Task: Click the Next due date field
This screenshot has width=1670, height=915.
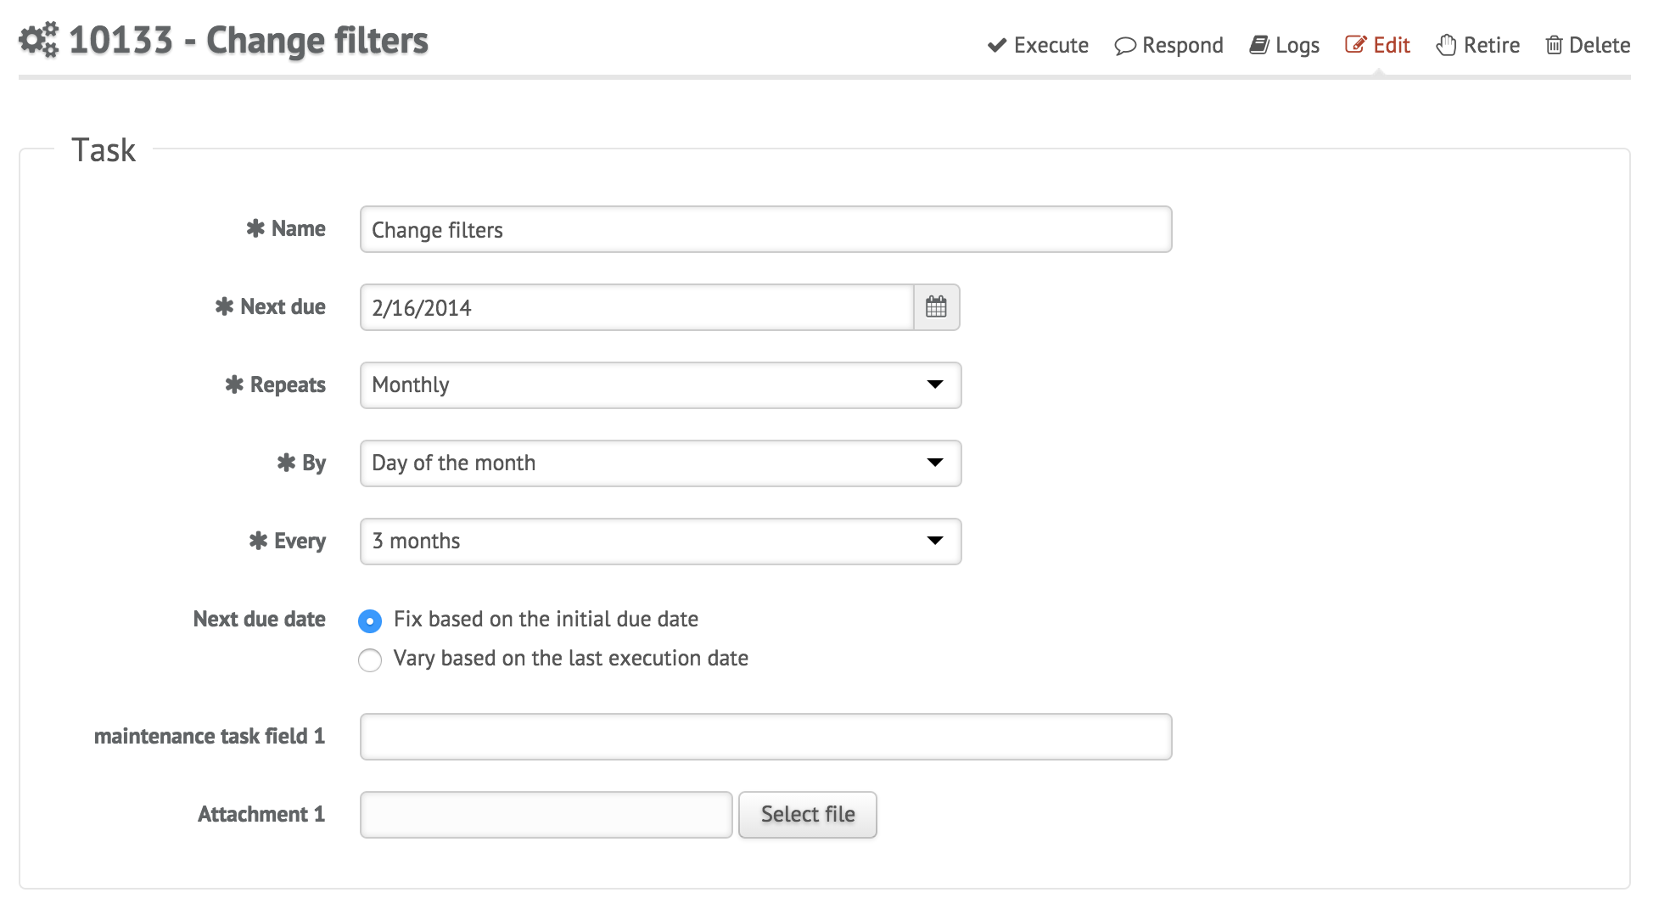Action: tap(636, 307)
